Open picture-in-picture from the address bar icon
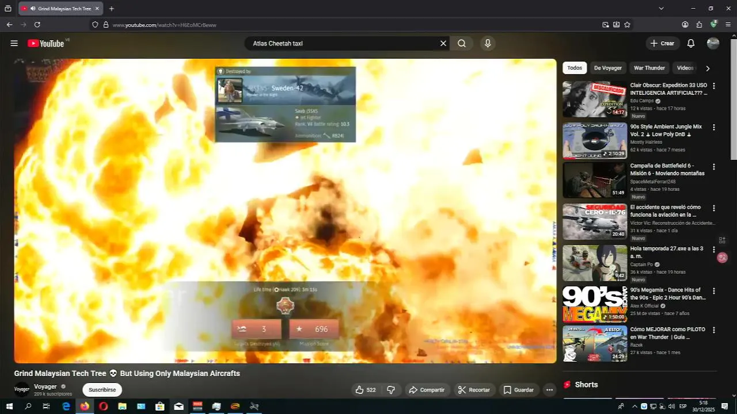The image size is (737, 414). pos(606,25)
